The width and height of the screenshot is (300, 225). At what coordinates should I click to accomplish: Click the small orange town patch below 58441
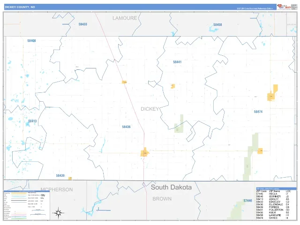[172, 86]
